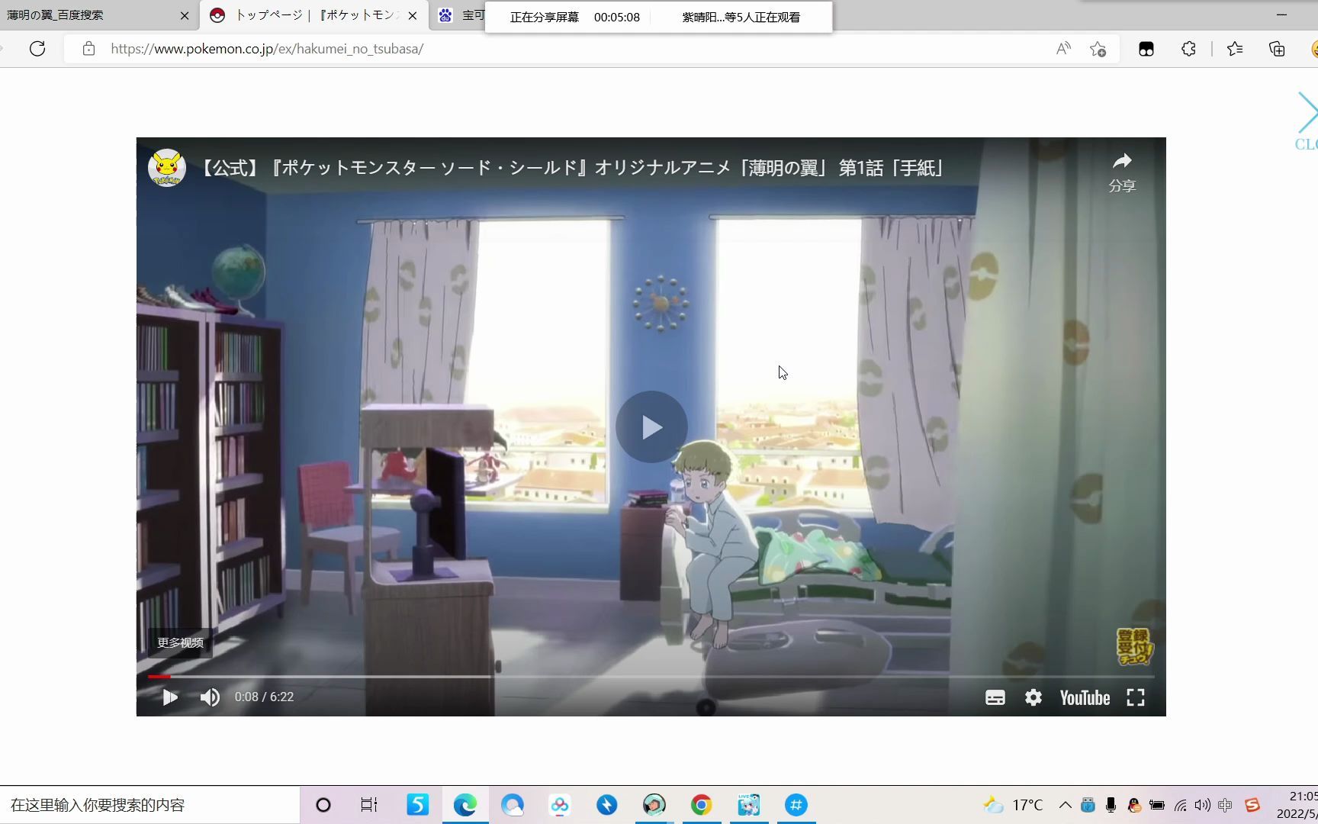Add this page to favorites
This screenshot has width=1318, height=824.
coord(1098,49)
